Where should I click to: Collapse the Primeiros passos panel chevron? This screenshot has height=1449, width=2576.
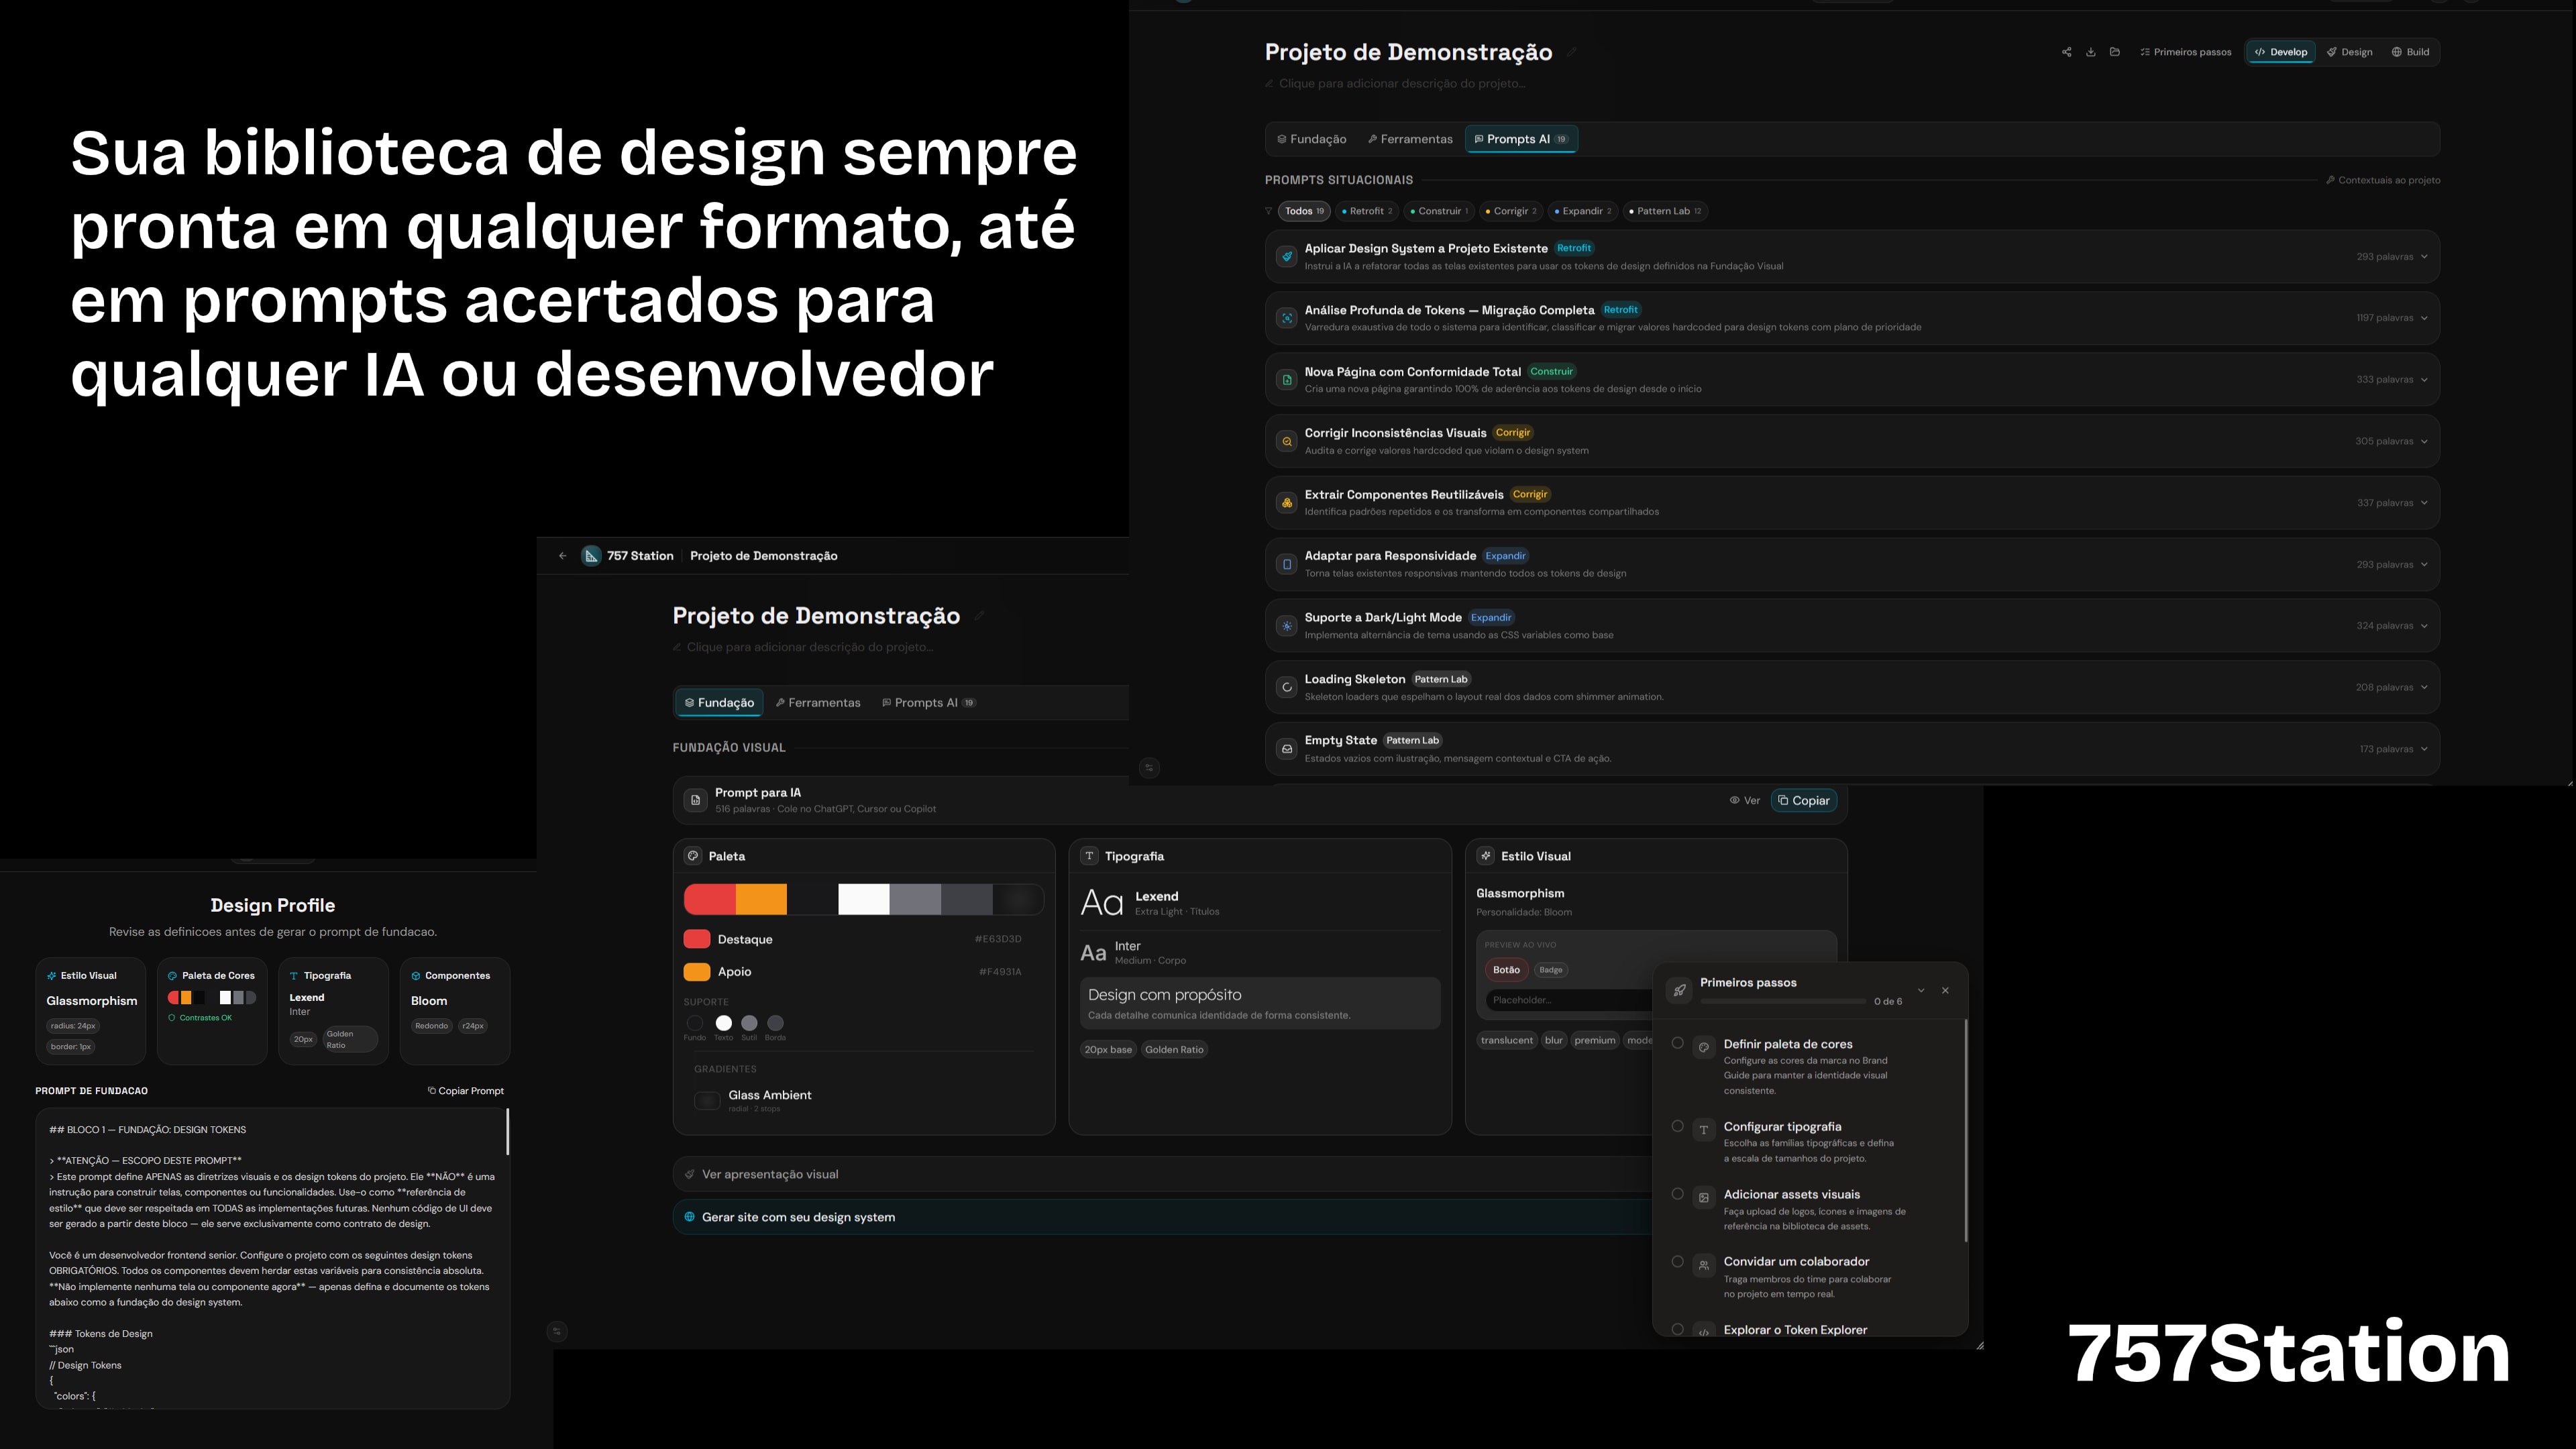point(1921,990)
